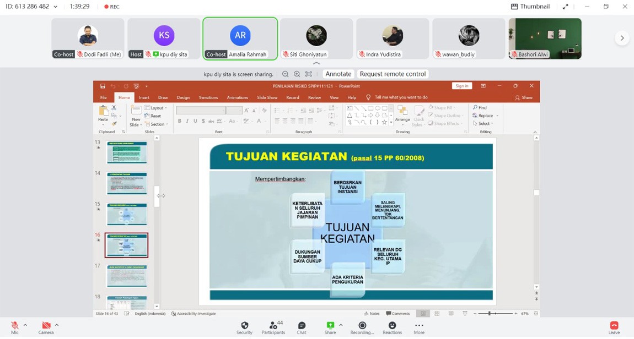
Task: Click the green Share screen icon
Action: (x=330, y=325)
